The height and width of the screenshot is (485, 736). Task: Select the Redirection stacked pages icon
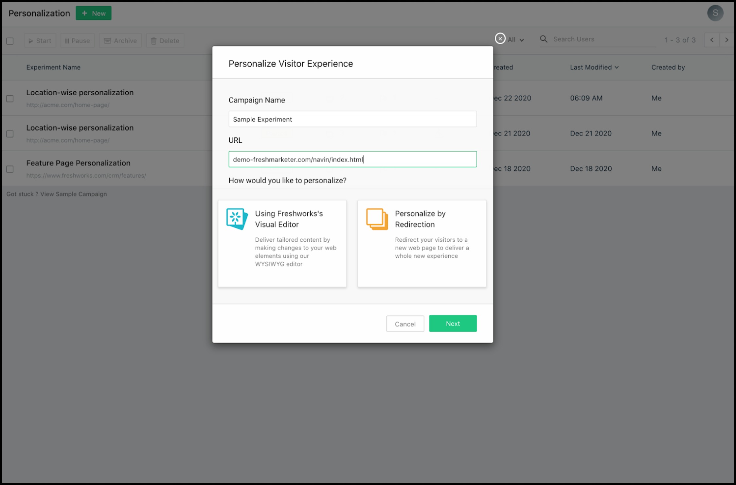click(377, 219)
